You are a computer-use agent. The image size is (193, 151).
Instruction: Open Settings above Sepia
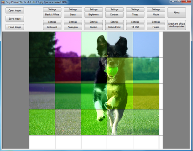click(73, 9)
